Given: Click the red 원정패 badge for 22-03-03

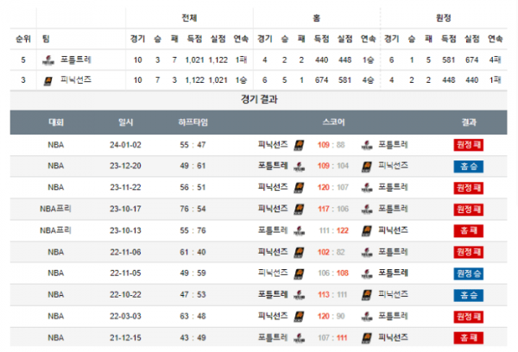Looking at the screenshot, I should tap(469, 317).
